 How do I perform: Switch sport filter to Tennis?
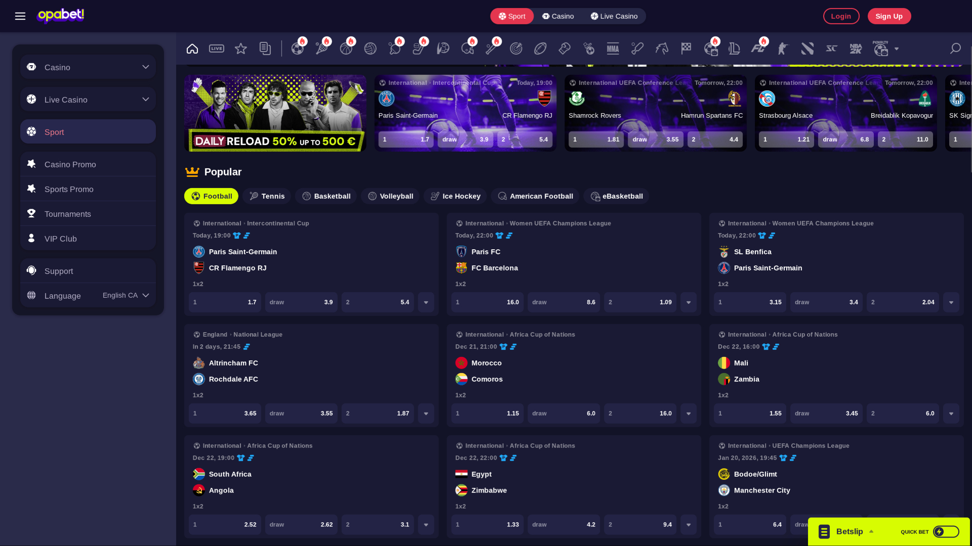[x=266, y=196]
